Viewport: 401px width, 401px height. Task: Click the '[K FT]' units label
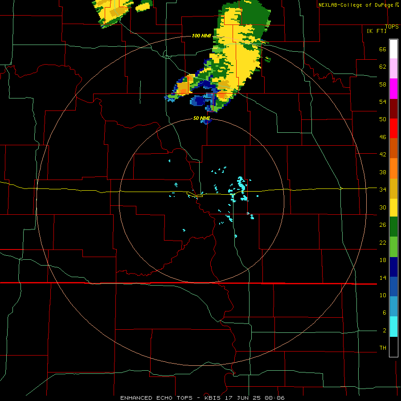pyautogui.click(x=376, y=31)
